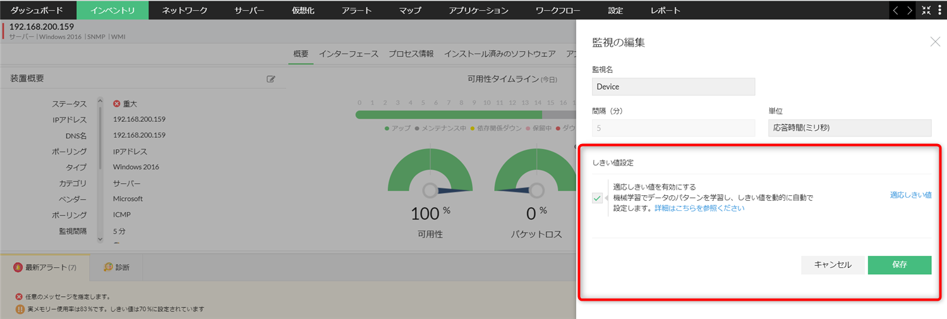Click the 監視名 field containing Device
This screenshot has height=319, width=947.
673,87
